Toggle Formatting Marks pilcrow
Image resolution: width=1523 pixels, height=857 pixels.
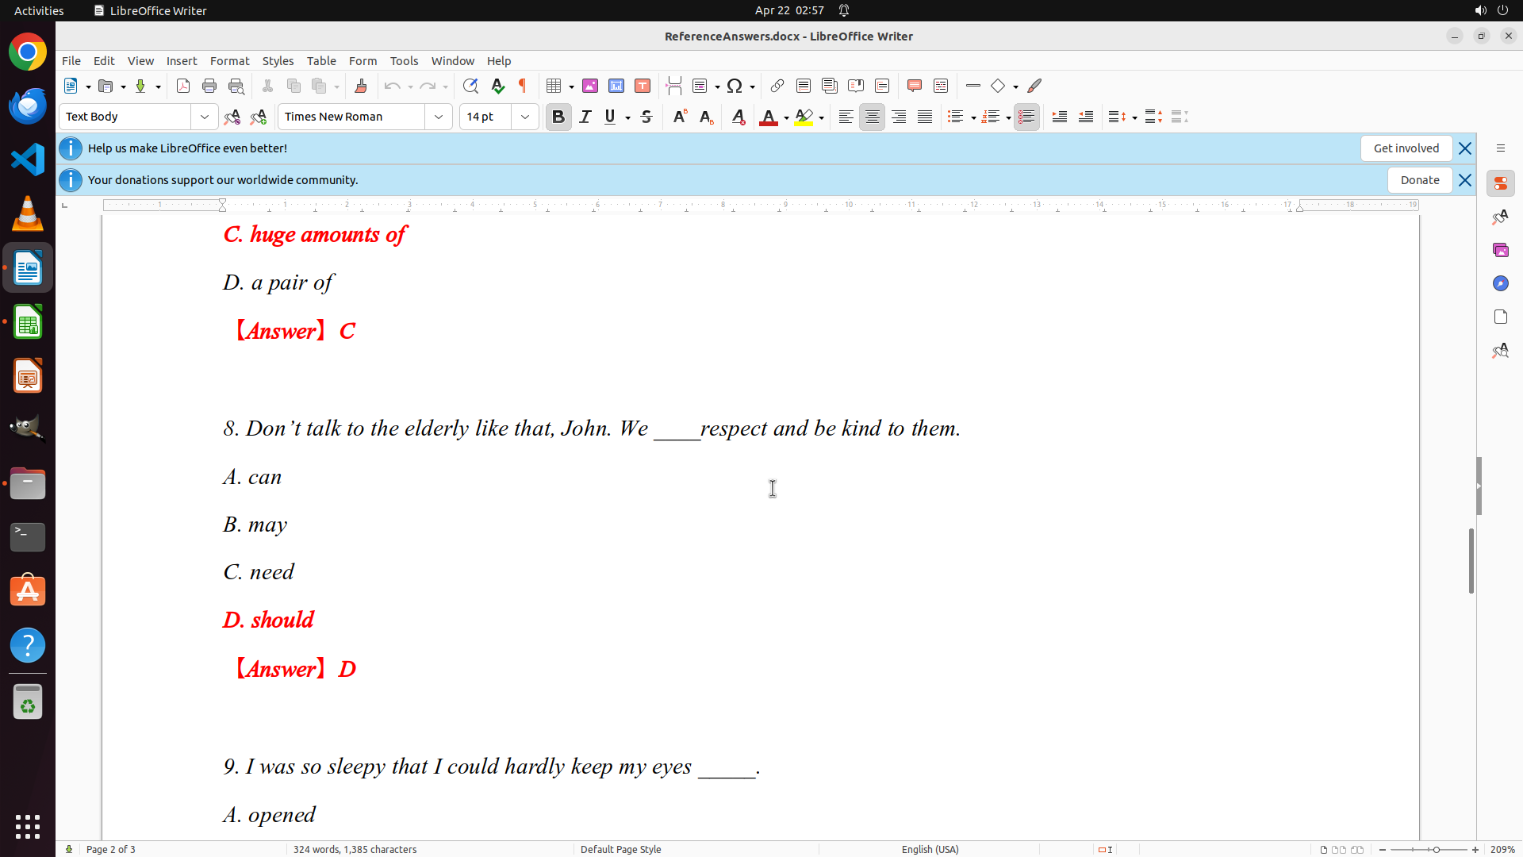coord(523,86)
